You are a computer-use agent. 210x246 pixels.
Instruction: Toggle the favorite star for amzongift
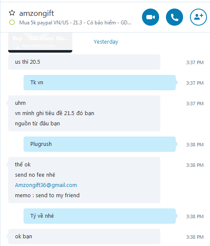[x=12, y=13]
